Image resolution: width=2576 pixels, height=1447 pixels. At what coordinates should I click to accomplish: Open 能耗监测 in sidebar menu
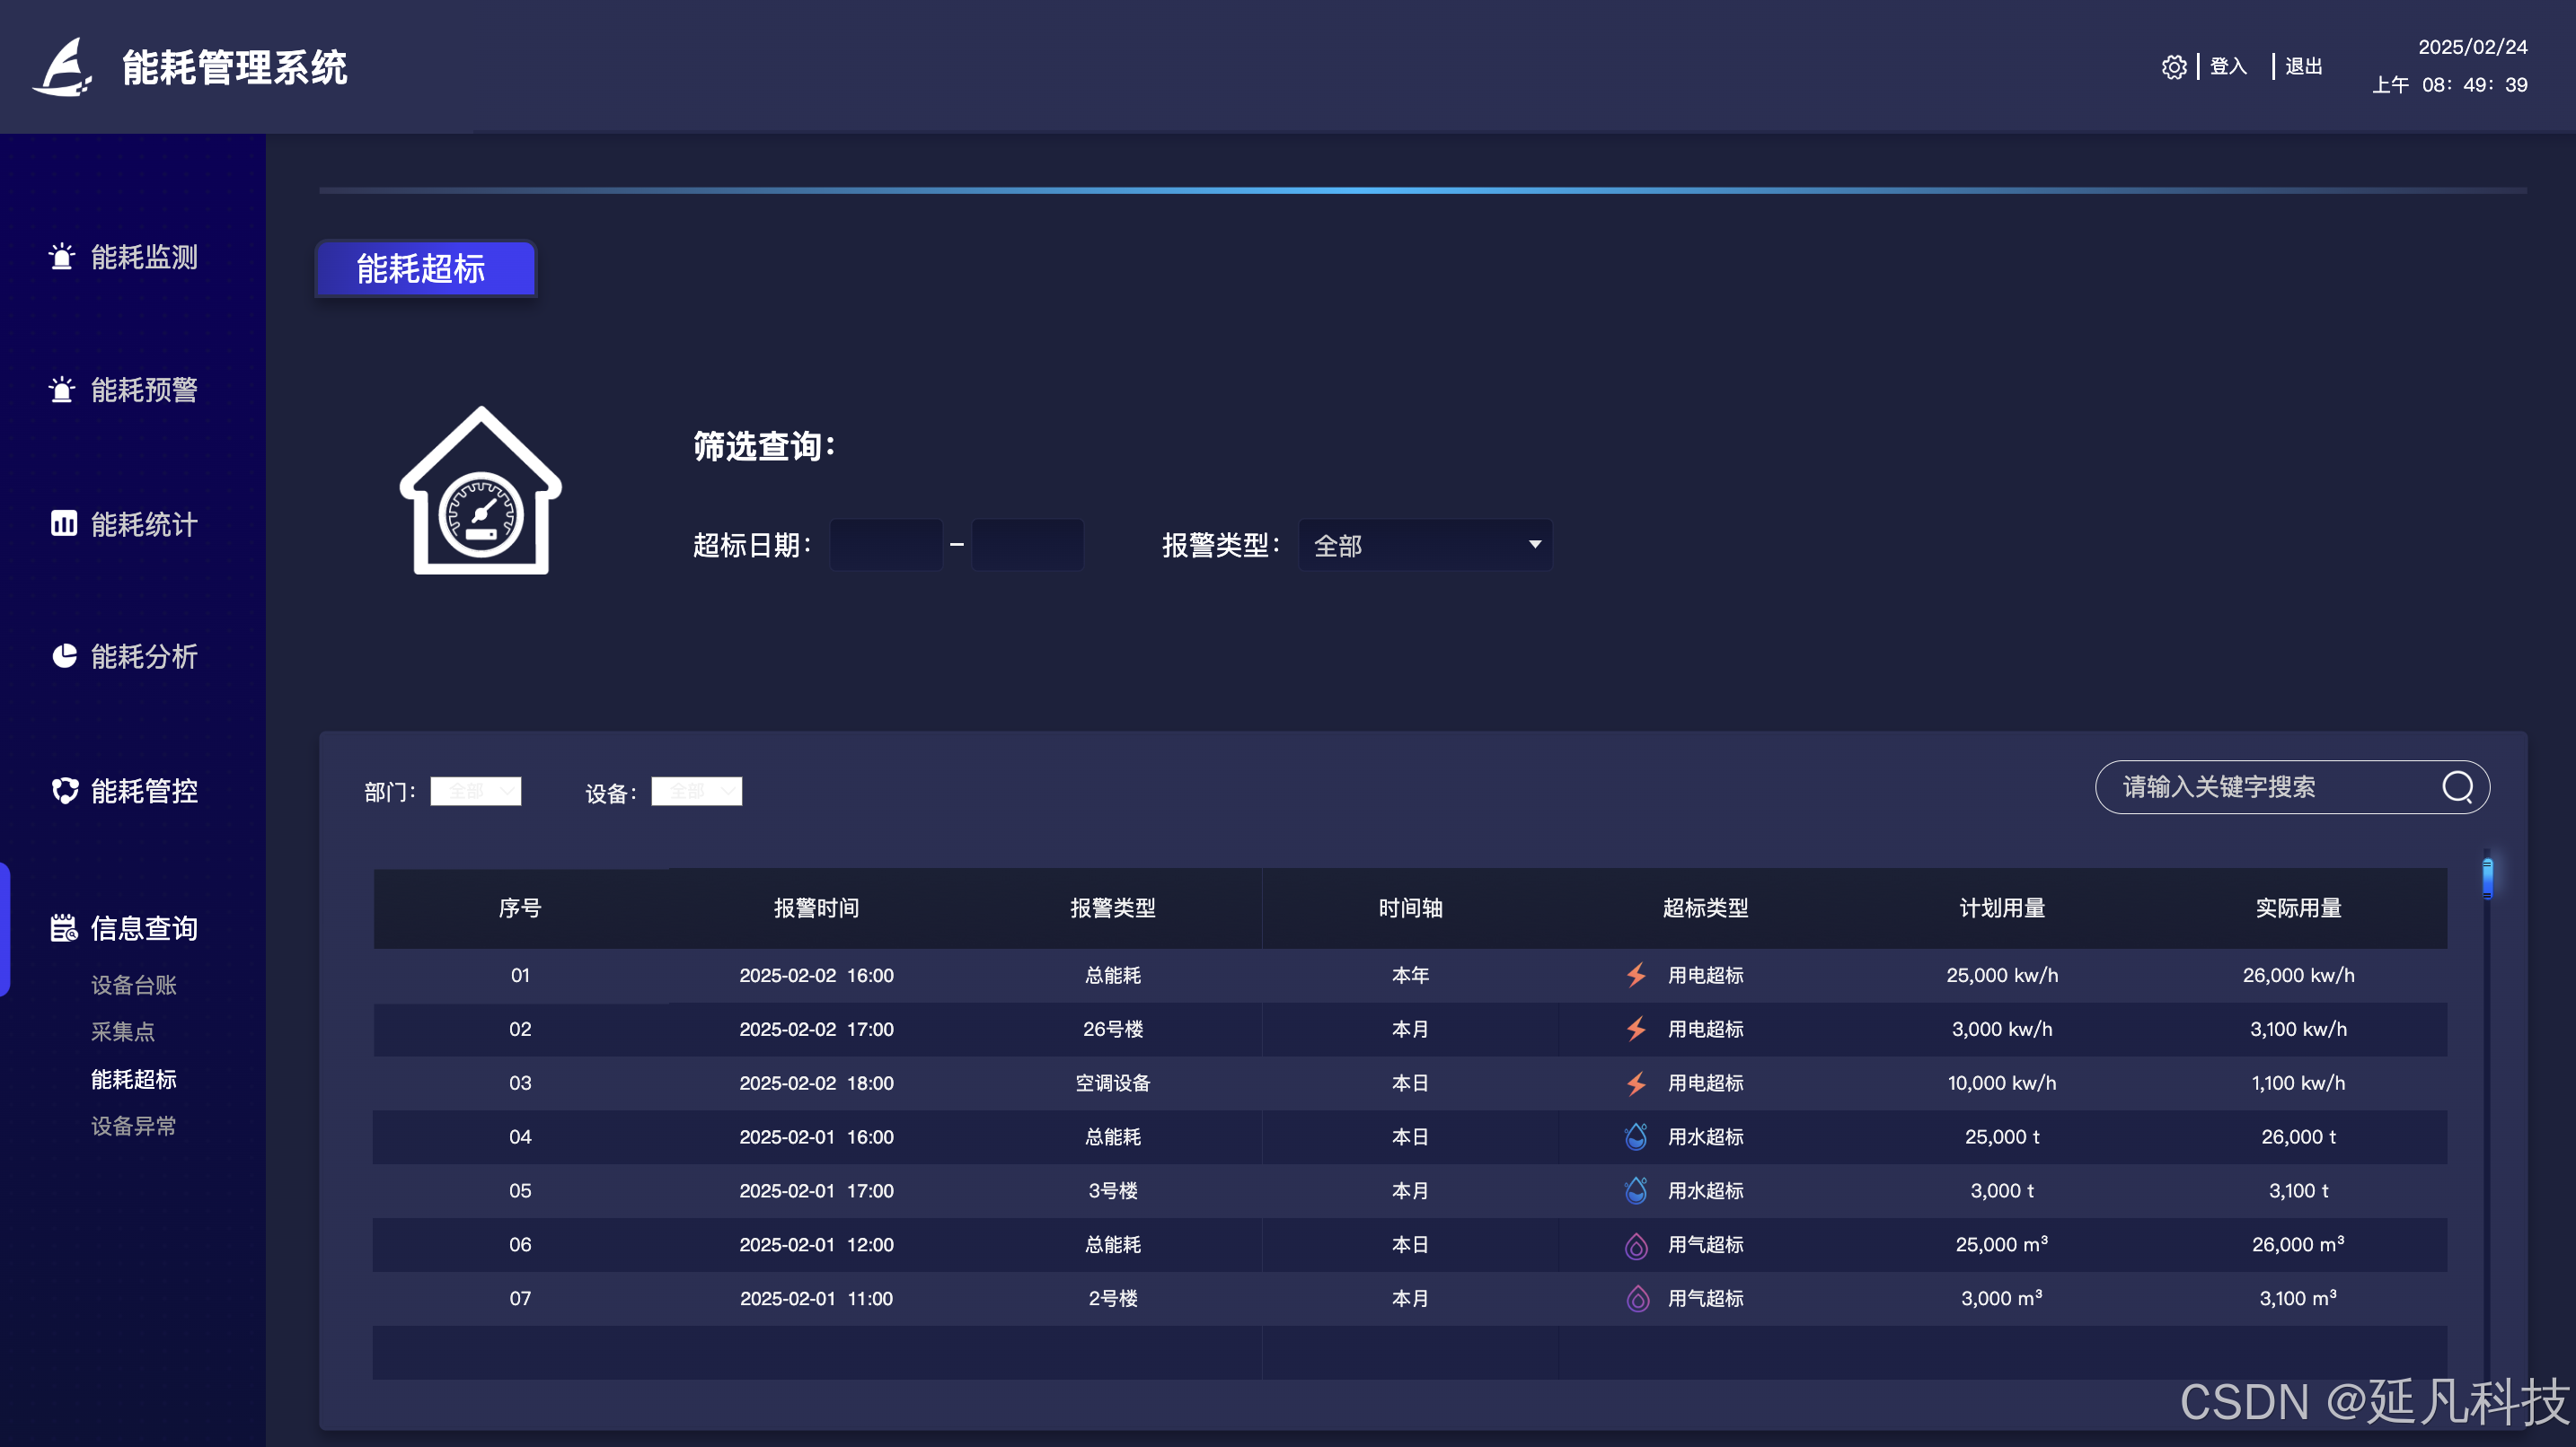143,257
